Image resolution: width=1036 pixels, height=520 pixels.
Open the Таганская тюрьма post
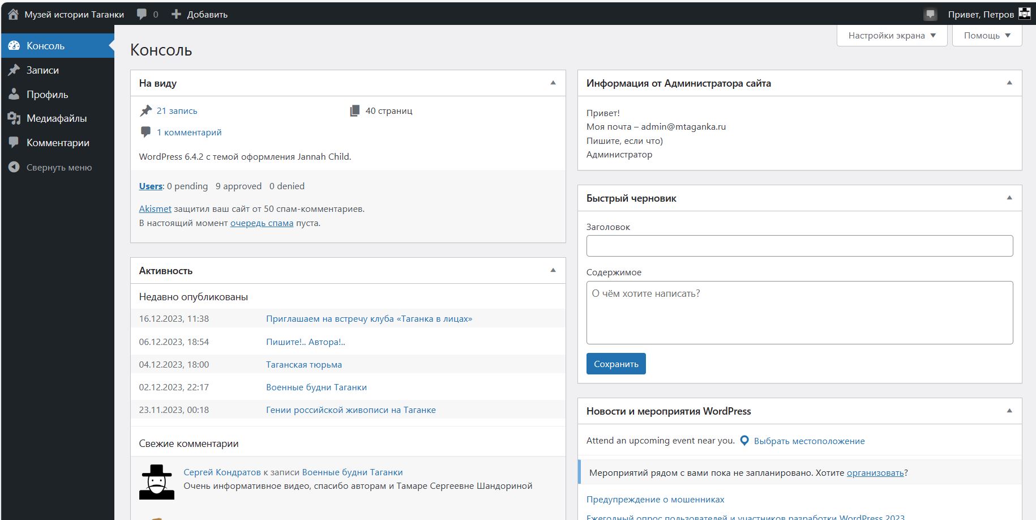tap(304, 364)
